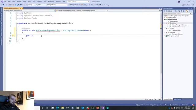Open the Extensions menu
The height and width of the screenshot is (110, 196).
point(51,2)
